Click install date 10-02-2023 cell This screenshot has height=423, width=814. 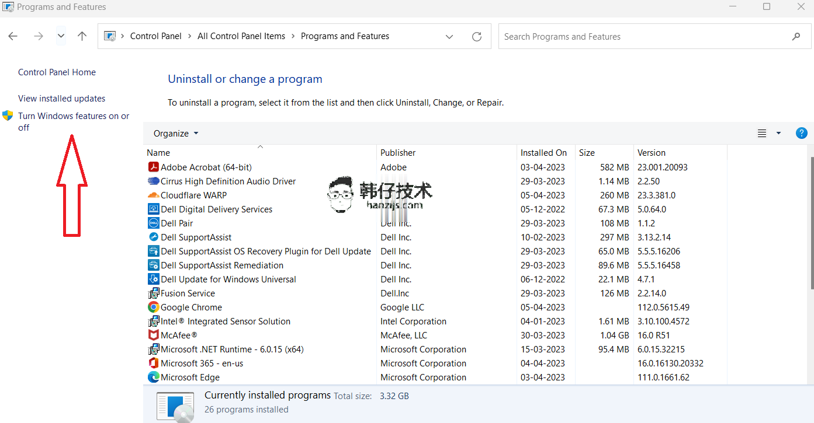(x=543, y=237)
